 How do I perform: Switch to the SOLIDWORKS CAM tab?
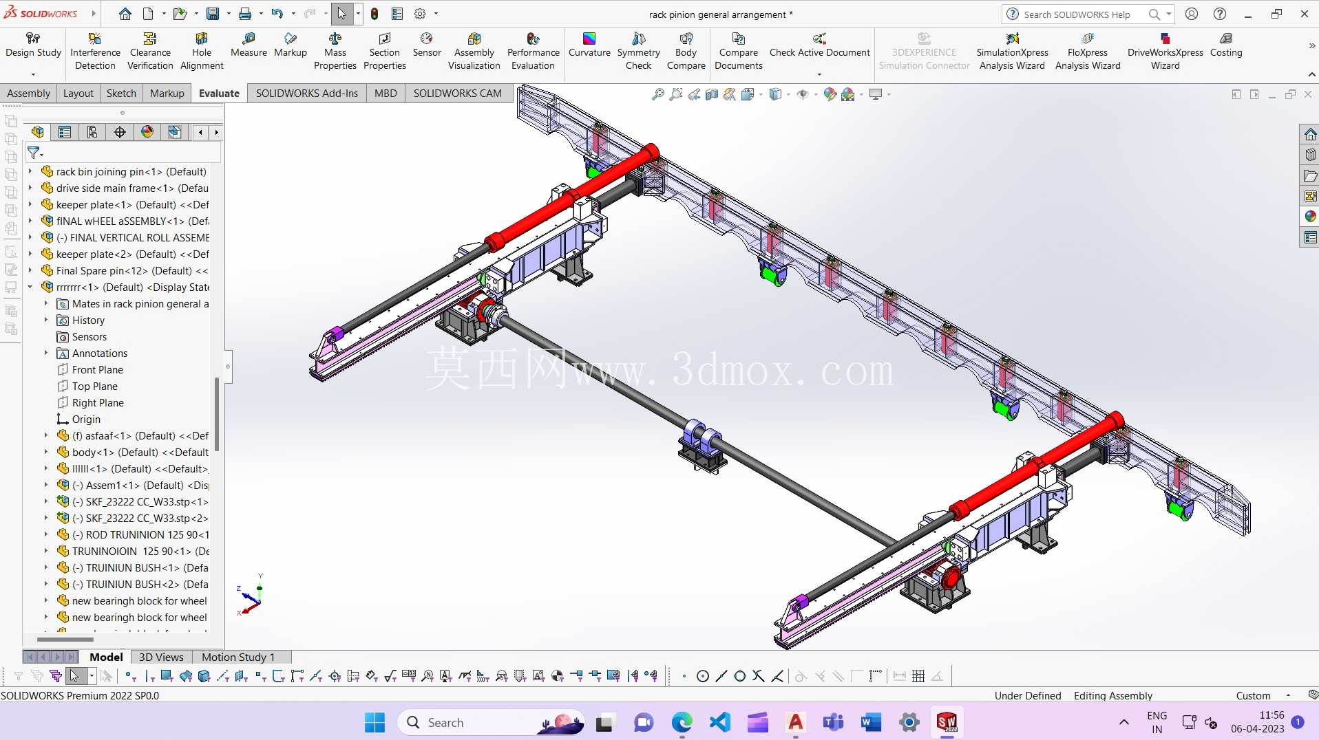(x=458, y=93)
